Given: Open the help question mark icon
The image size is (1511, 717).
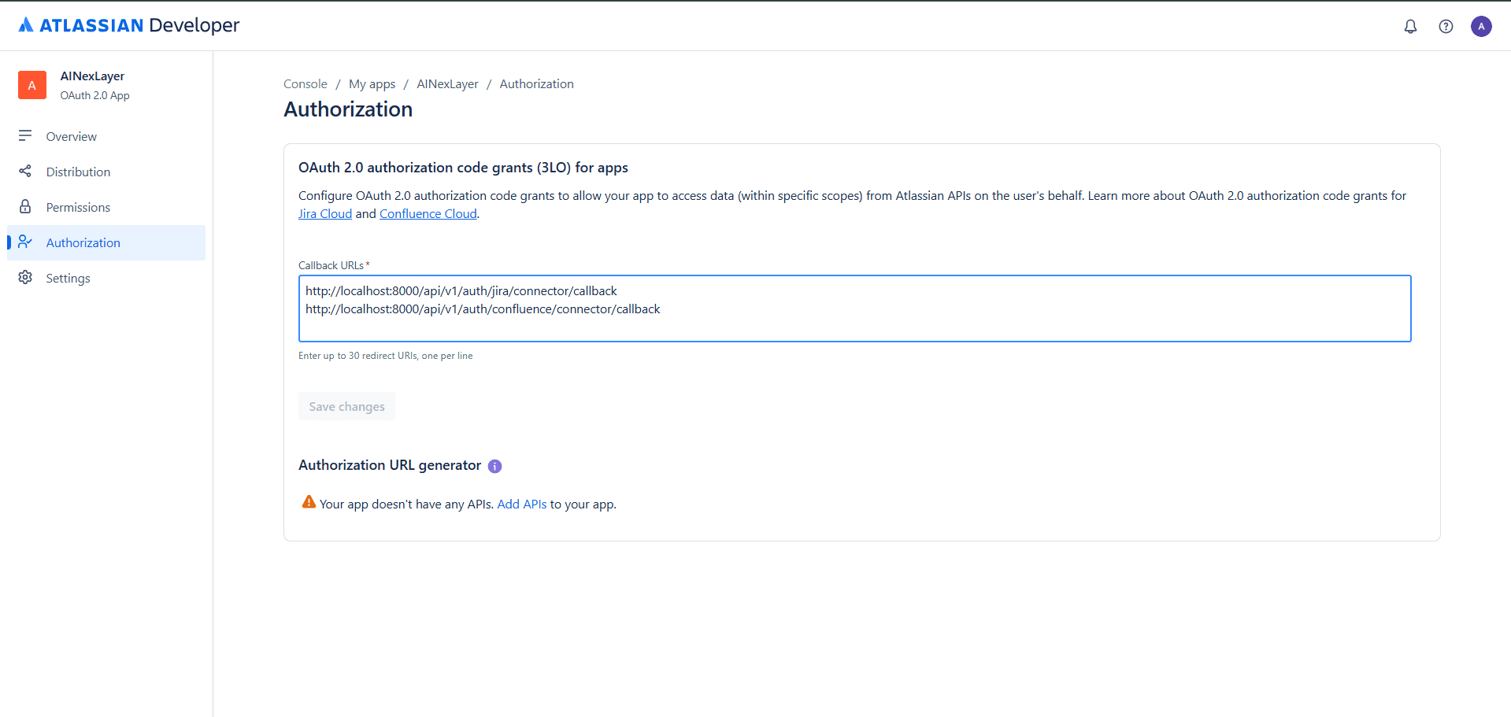Looking at the screenshot, I should click(x=1445, y=25).
